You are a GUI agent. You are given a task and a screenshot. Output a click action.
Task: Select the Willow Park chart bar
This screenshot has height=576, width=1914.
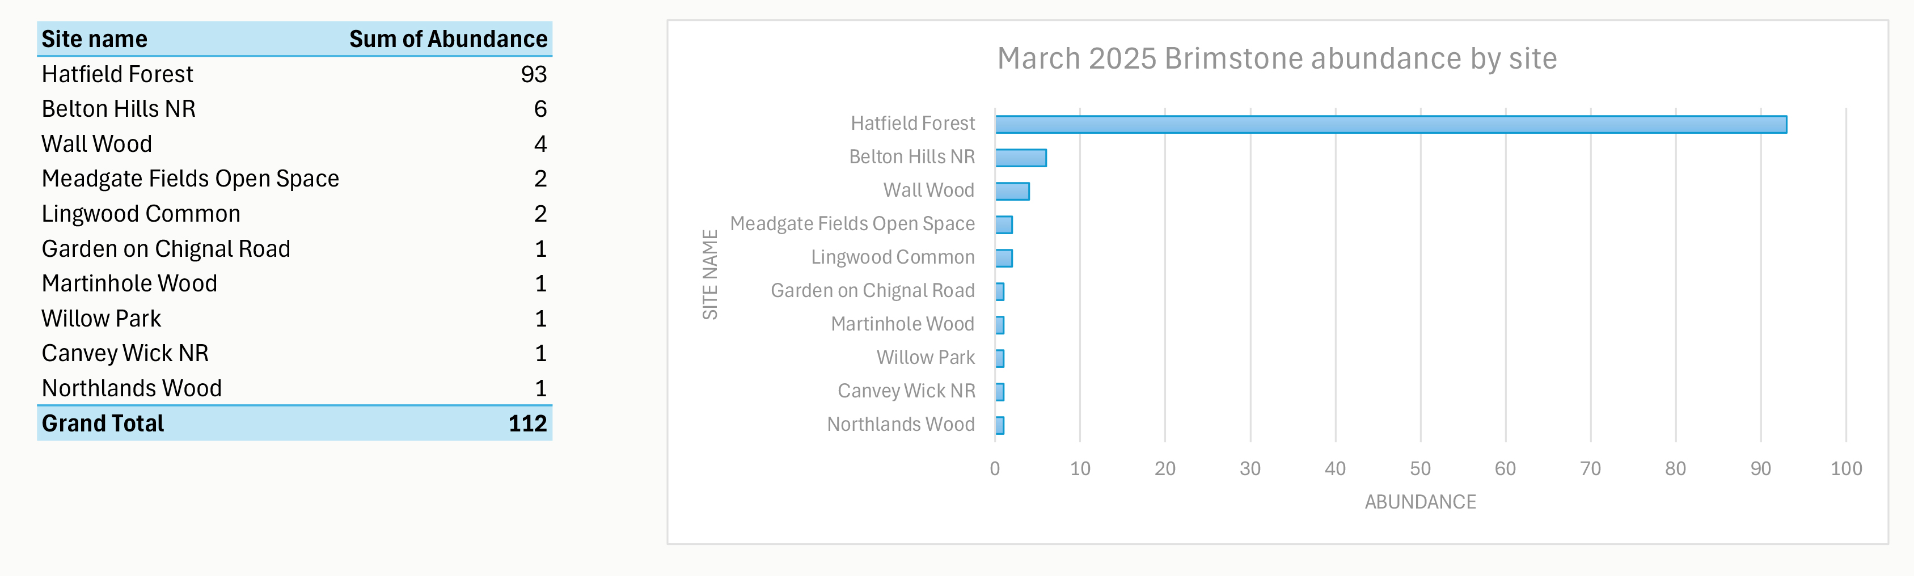pyautogui.click(x=1000, y=358)
